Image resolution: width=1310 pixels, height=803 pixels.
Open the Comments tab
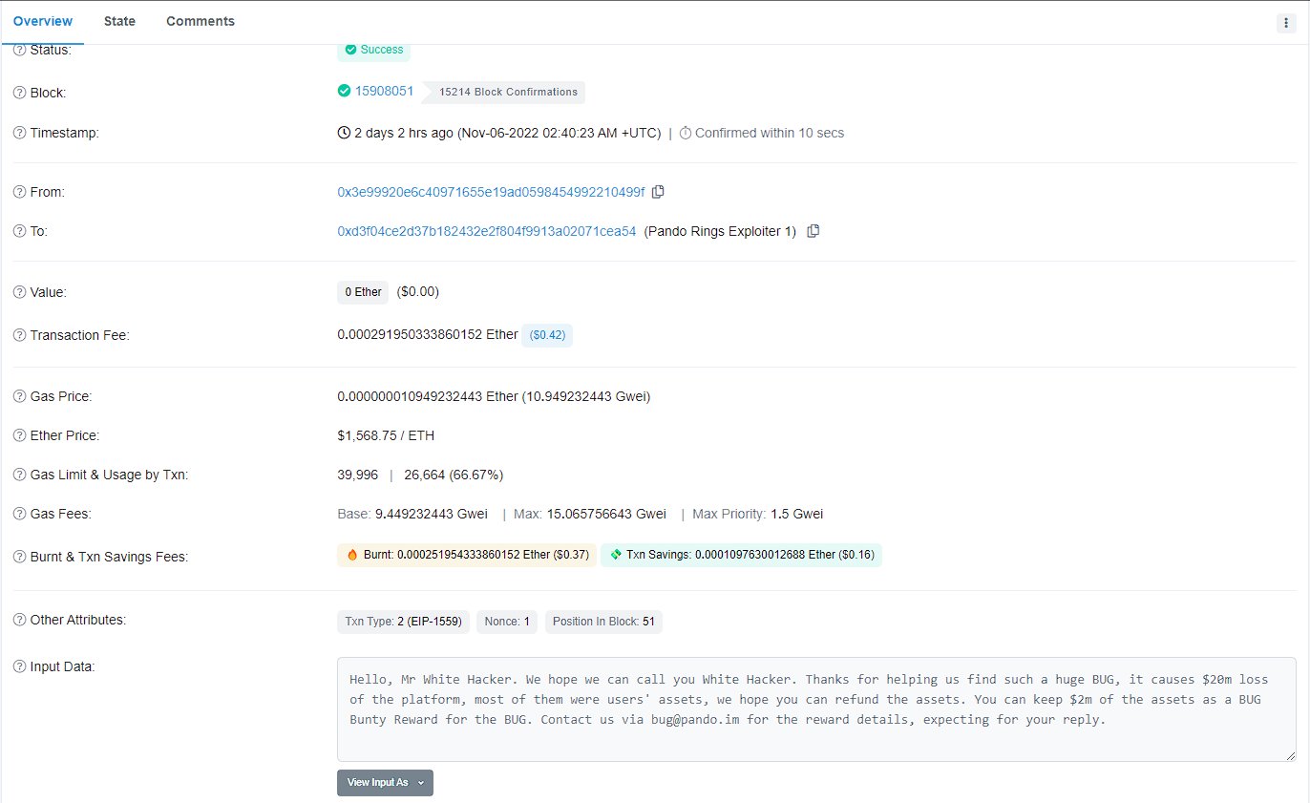200,21
